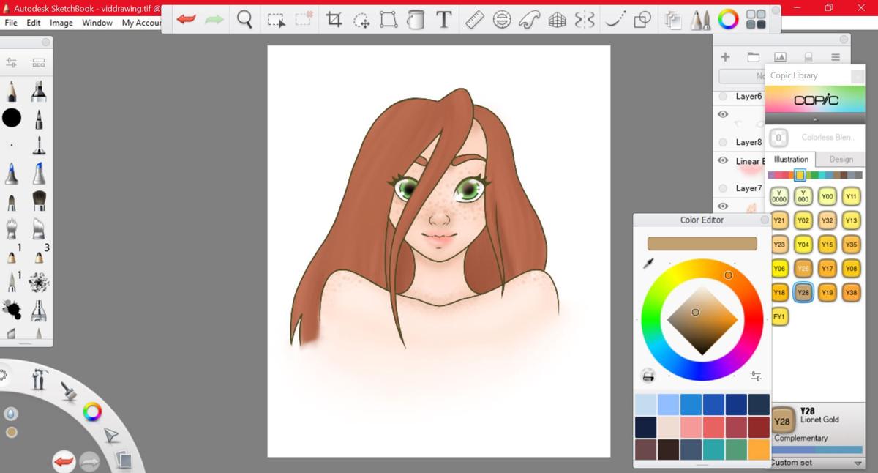Select the Zoom magnifier tool
Screen dimensions: 878x473
coord(245,20)
